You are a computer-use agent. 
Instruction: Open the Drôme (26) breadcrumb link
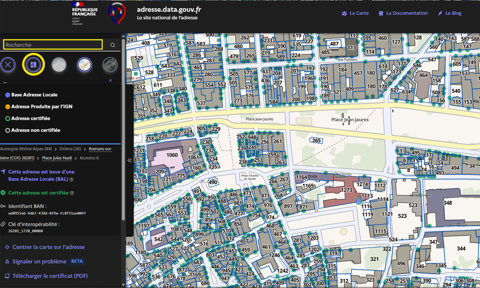point(70,149)
